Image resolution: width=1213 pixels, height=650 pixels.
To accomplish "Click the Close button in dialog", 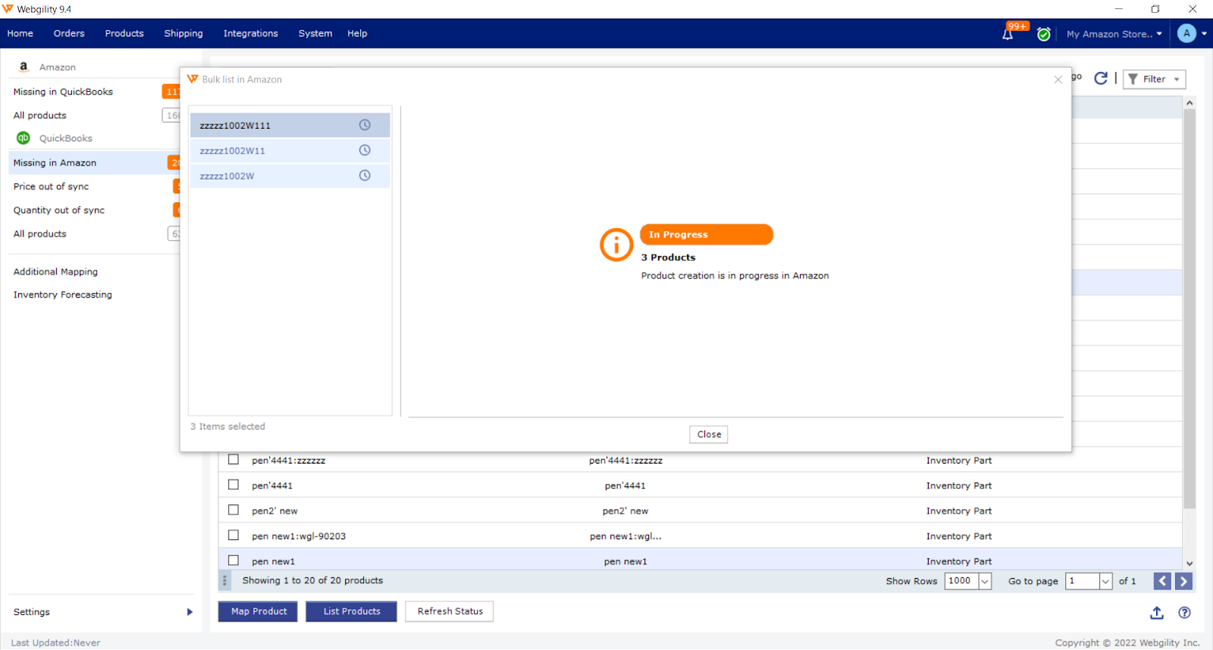I will pyautogui.click(x=709, y=434).
